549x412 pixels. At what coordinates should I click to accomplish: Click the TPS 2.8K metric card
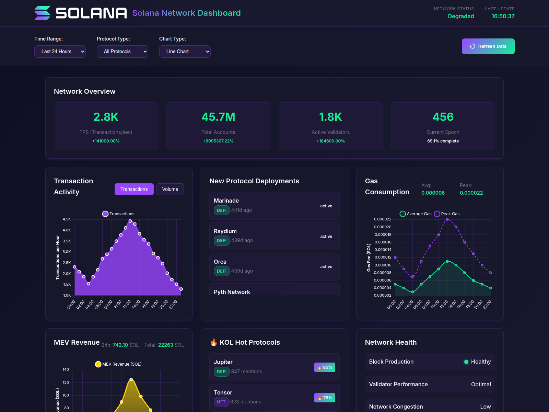[106, 126]
